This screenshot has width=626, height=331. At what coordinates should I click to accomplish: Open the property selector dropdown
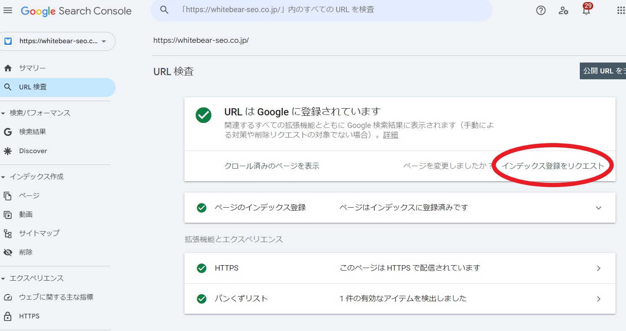pos(58,41)
